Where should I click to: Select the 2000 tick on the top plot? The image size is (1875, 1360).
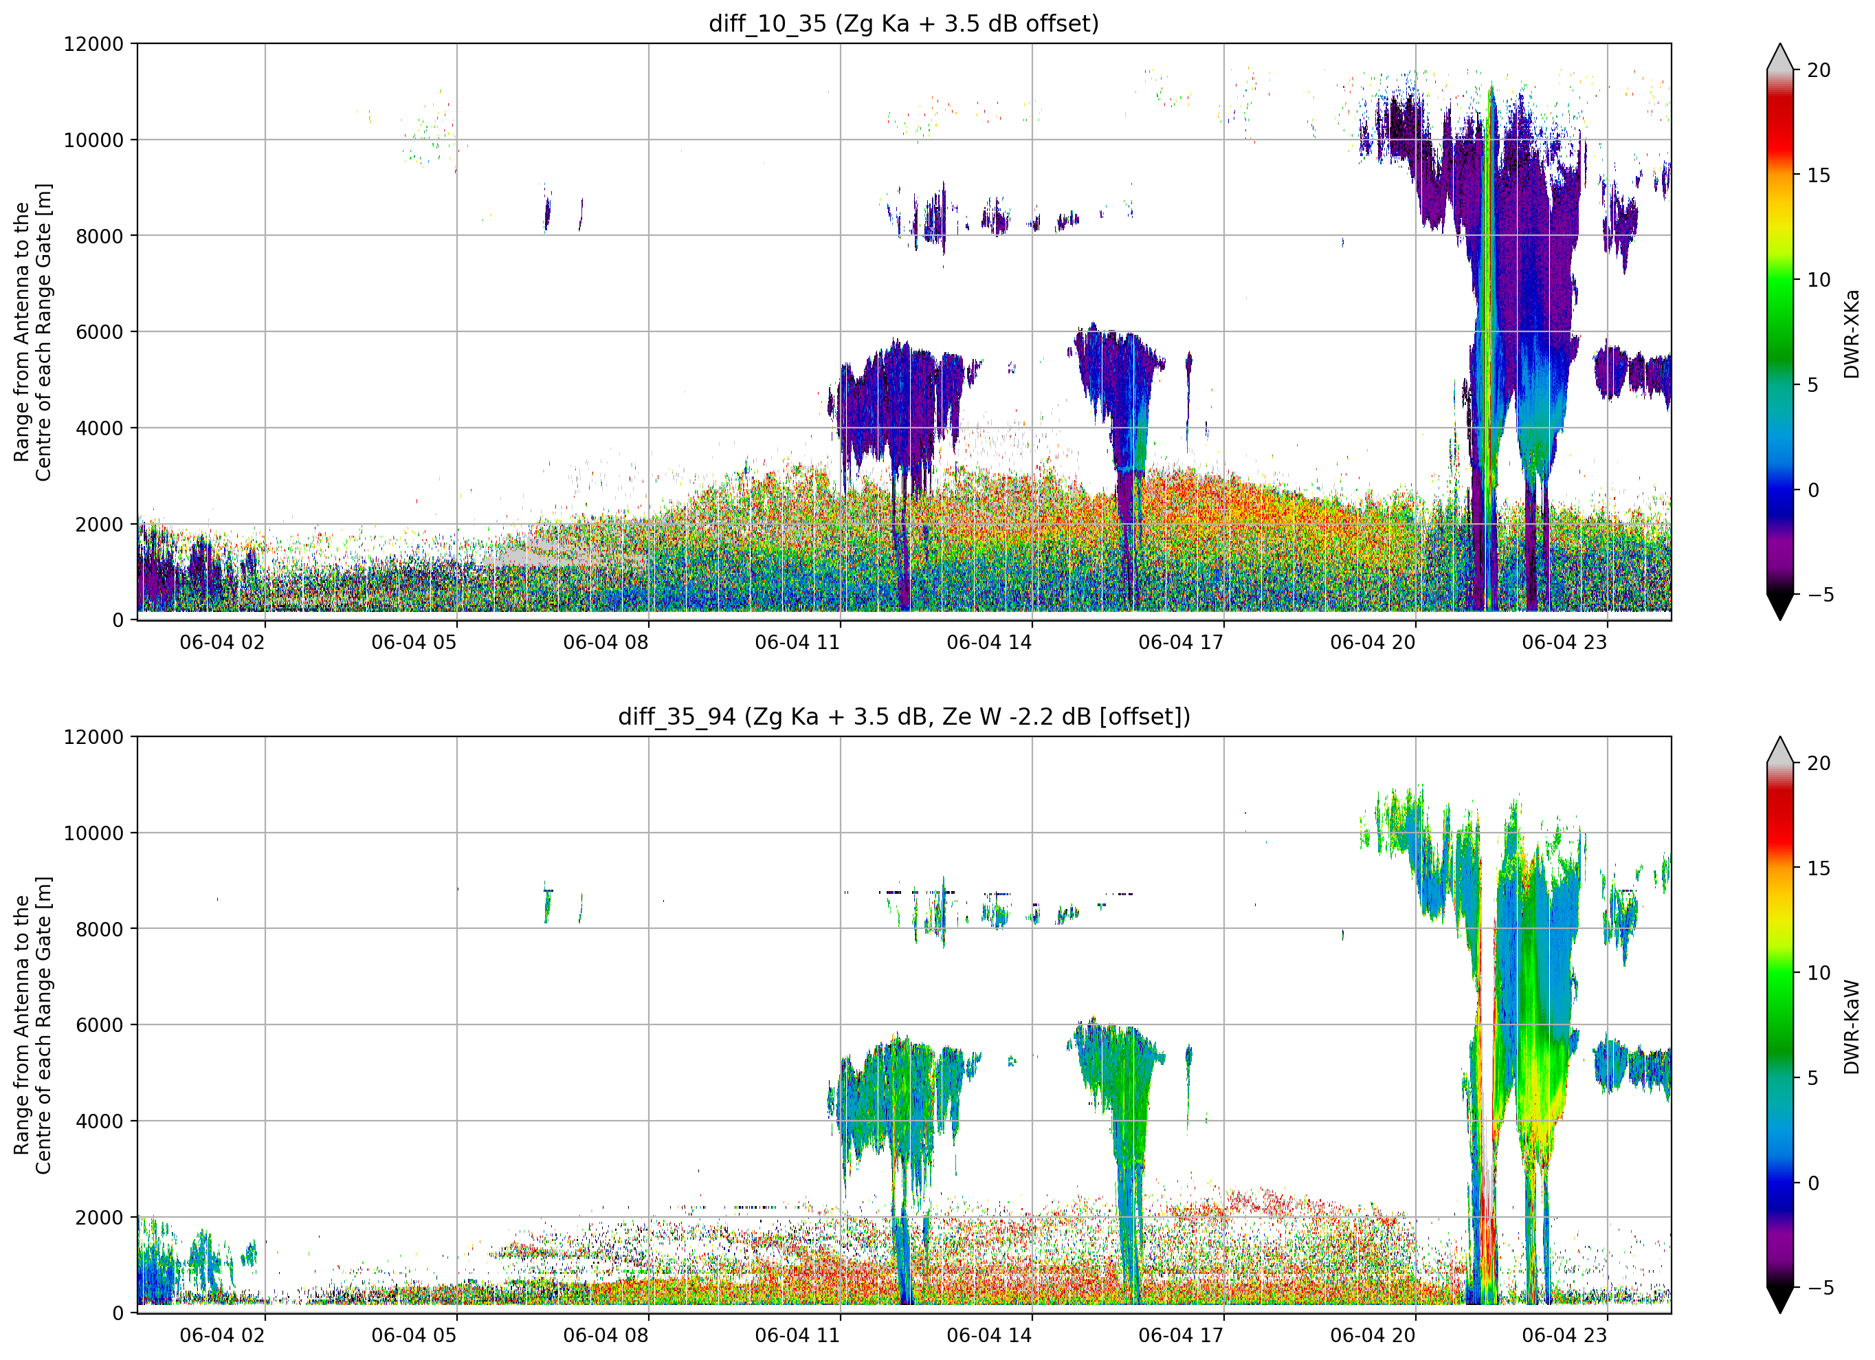point(99,525)
